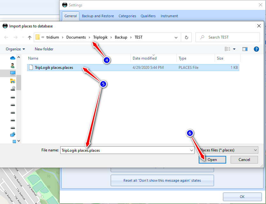Viewport: 266px width, 204px height.
Task: Click the file icon of TripLogik places.places
Action: [x=31, y=67]
